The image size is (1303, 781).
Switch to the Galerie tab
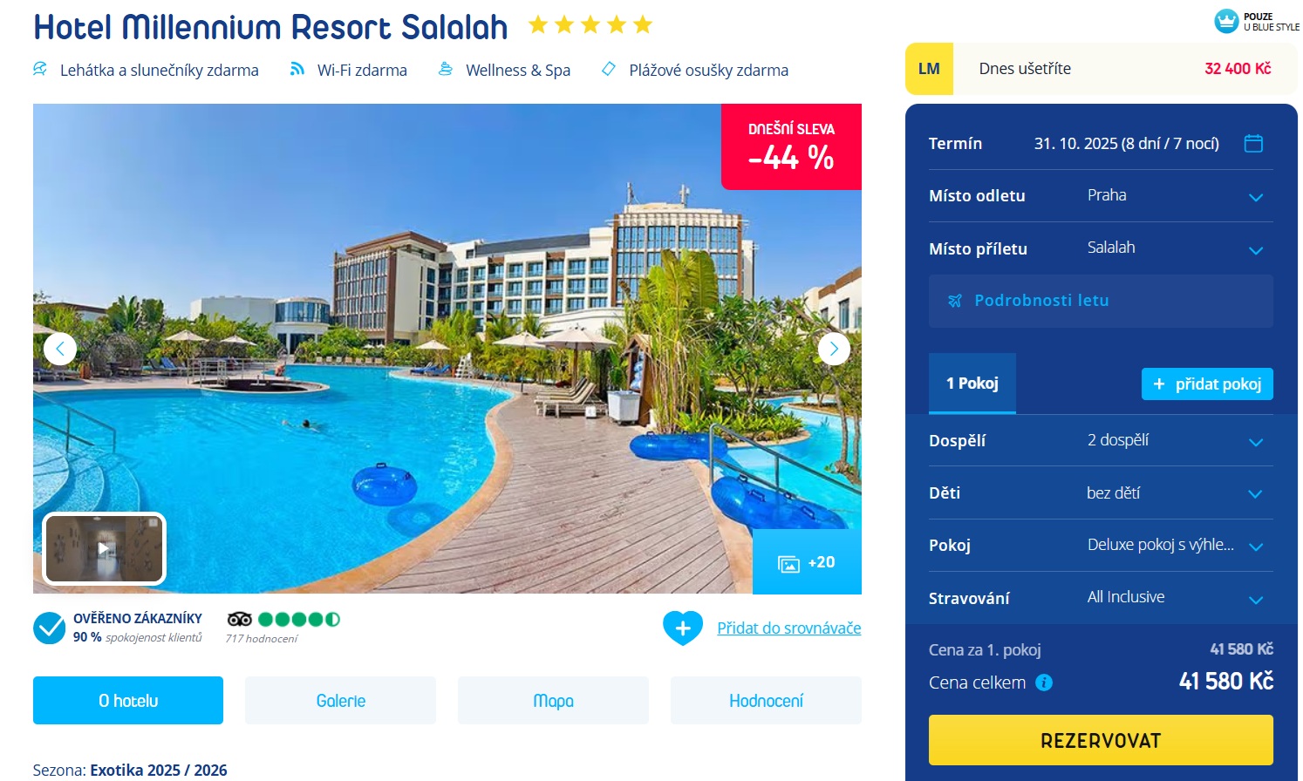(340, 701)
